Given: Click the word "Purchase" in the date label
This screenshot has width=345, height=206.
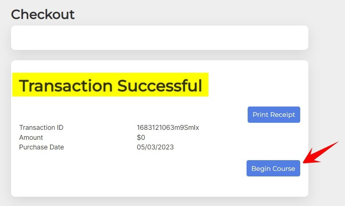Looking at the screenshot, I should point(34,147).
